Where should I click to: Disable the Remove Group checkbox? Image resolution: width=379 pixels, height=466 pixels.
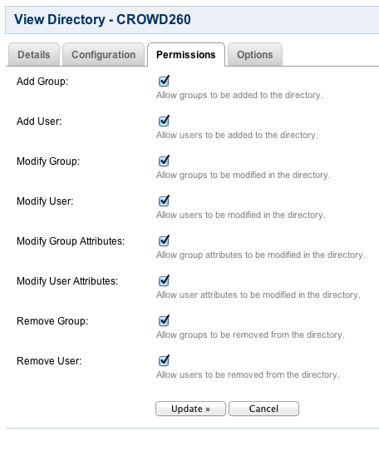[164, 320]
